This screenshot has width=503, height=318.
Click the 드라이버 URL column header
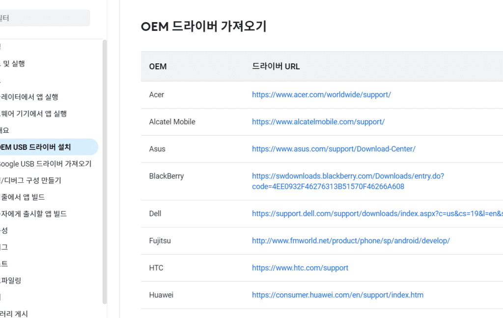pyautogui.click(x=276, y=66)
